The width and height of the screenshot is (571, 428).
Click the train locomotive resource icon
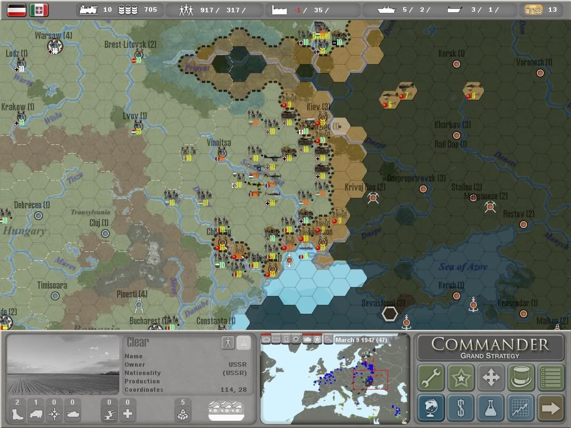88,10
